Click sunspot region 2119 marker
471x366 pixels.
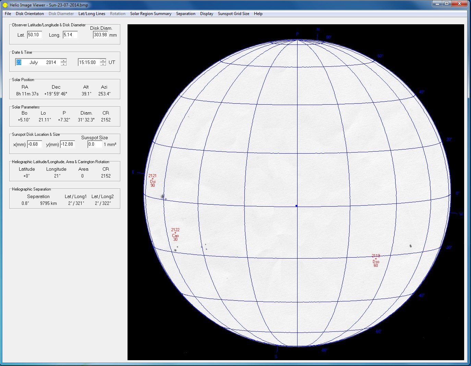point(376,259)
